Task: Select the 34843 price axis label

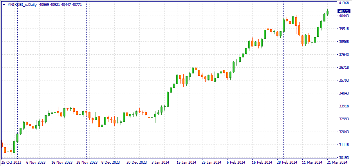Action: coord(344,93)
